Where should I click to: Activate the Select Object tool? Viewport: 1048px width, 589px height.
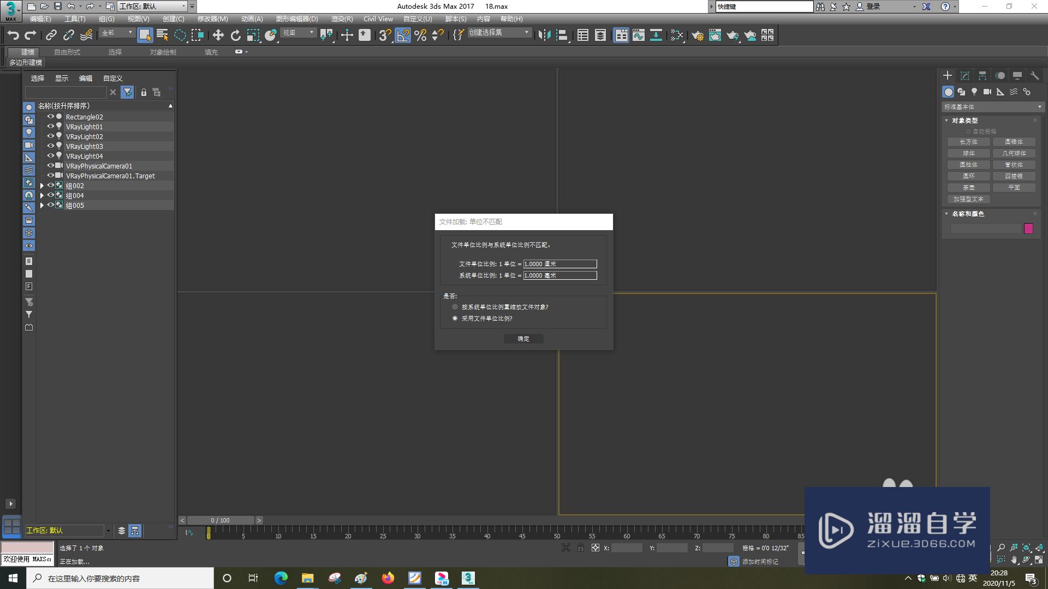point(145,35)
